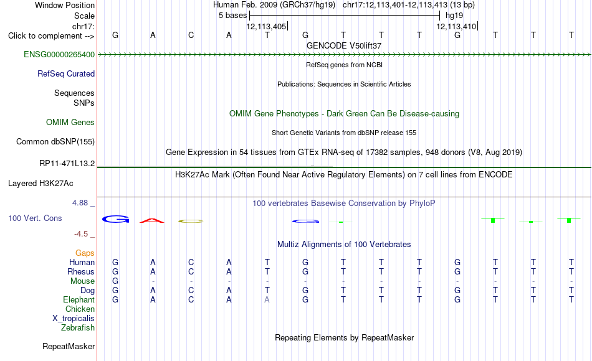Open the Common dbSNP(155) track label
The width and height of the screenshot is (592, 361).
[55, 141]
